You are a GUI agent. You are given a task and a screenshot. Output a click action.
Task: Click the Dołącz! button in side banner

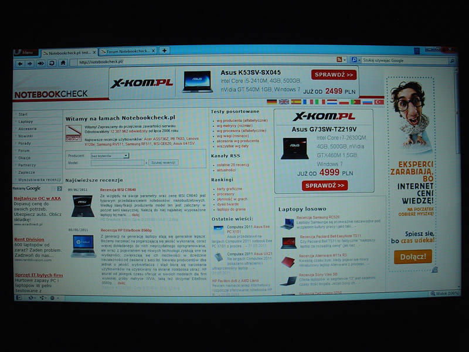click(413, 256)
